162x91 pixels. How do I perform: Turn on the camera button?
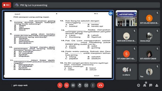(66, 85)
